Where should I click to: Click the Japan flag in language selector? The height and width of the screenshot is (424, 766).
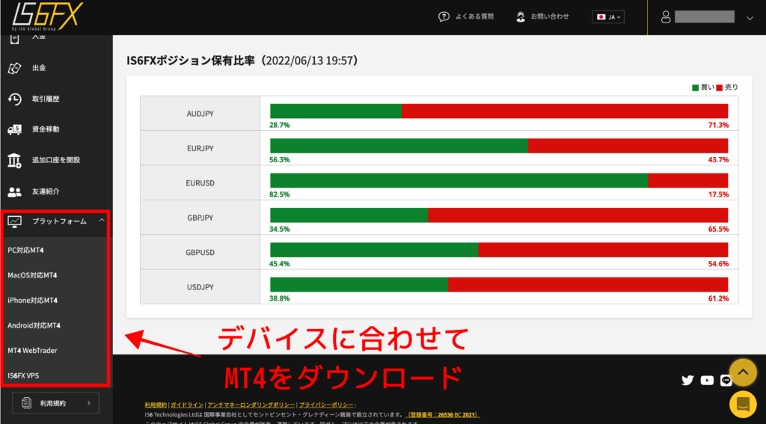pyautogui.click(x=601, y=16)
